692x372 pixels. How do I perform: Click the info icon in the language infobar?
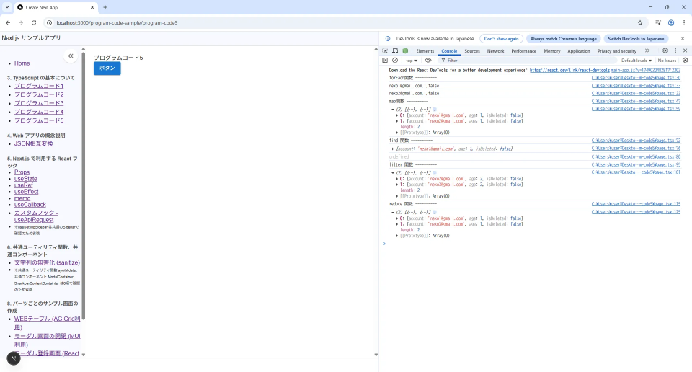tap(388, 39)
